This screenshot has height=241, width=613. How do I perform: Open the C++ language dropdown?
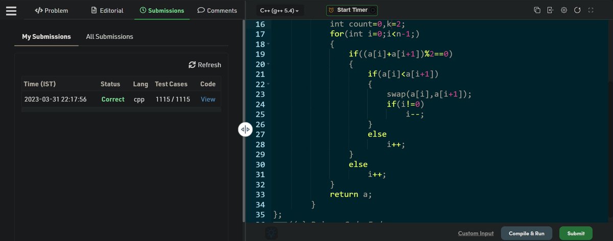click(x=279, y=10)
